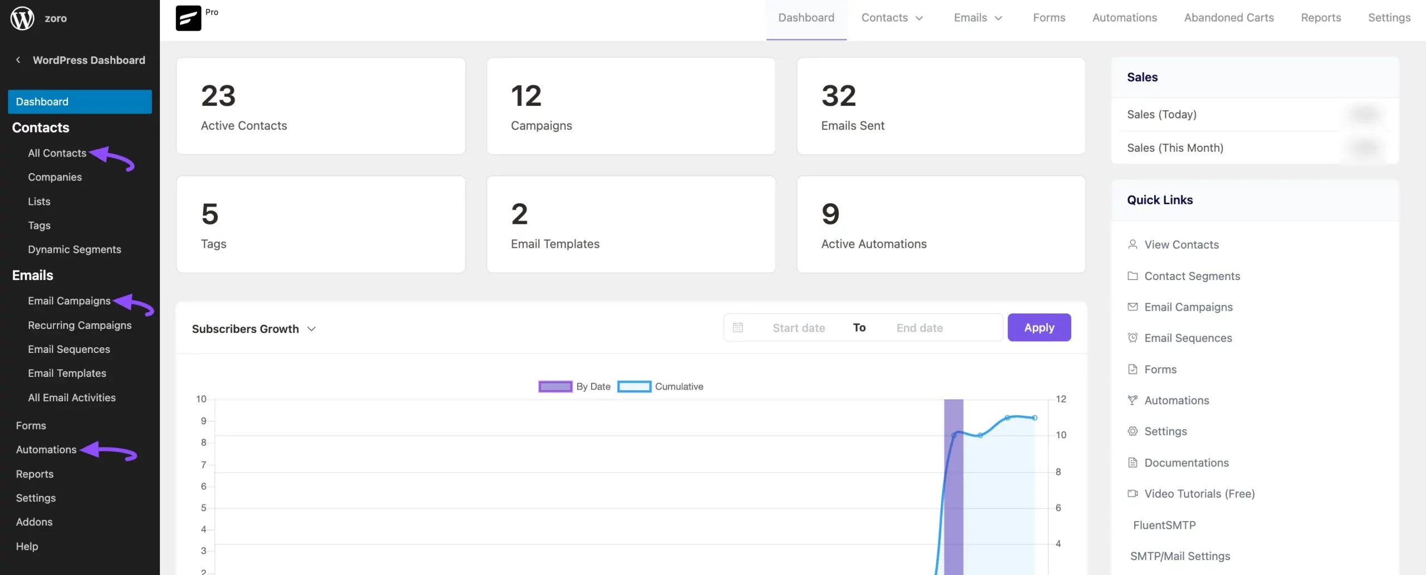Click the Email Sequences clock icon
The image size is (1426, 575).
pyautogui.click(x=1132, y=338)
